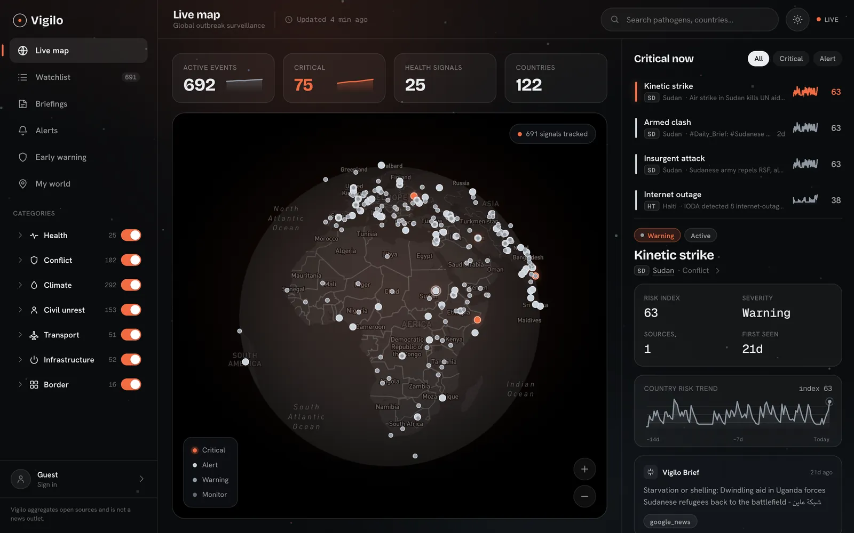Screen dimensions: 854x533
Task: Click the Civil unrest person icon
Action: pyautogui.click(x=34, y=310)
